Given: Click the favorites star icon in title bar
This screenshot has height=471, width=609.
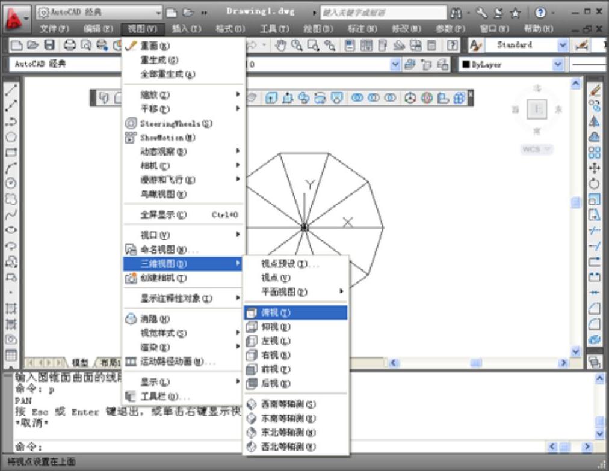Looking at the screenshot, I should click(515, 13).
